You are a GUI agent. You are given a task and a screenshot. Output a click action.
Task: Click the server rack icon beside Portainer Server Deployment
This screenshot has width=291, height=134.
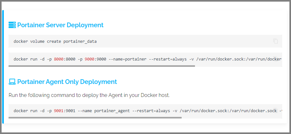pyautogui.click(x=12, y=25)
